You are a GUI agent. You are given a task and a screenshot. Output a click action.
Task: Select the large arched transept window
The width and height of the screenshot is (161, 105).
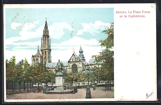[x=74, y=68]
